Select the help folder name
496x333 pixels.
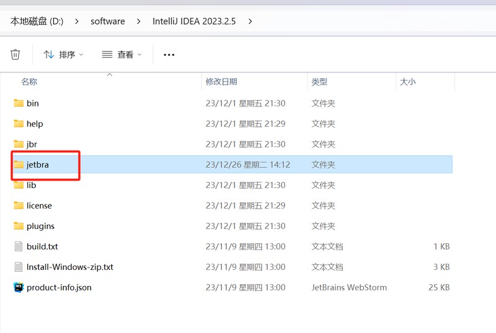[x=35, y=124]
